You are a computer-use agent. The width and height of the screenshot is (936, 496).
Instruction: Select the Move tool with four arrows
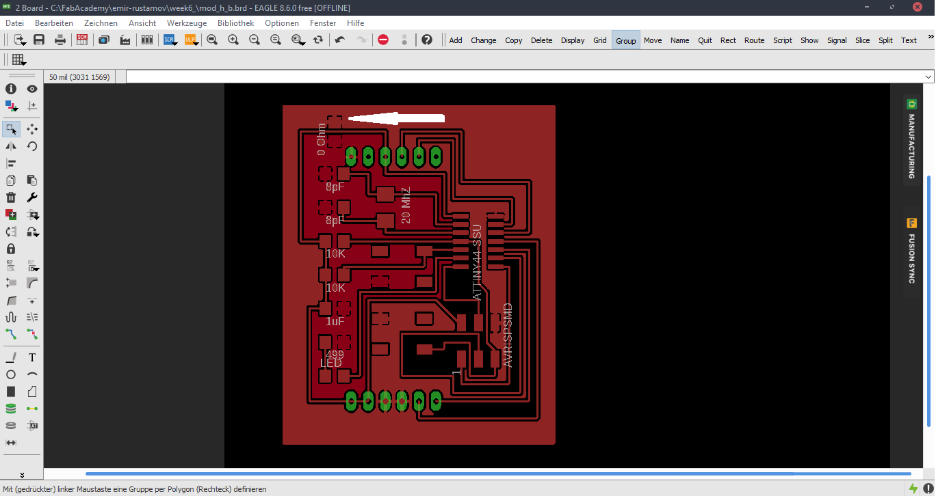(x=32, y=129)
